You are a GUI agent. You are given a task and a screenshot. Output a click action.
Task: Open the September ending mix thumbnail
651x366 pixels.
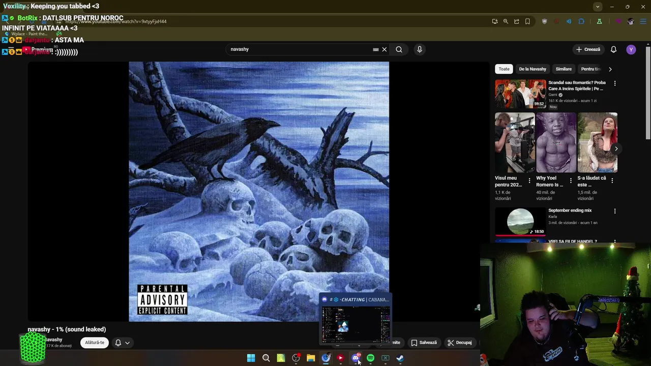pyautogui.click(x=520, y=222)
